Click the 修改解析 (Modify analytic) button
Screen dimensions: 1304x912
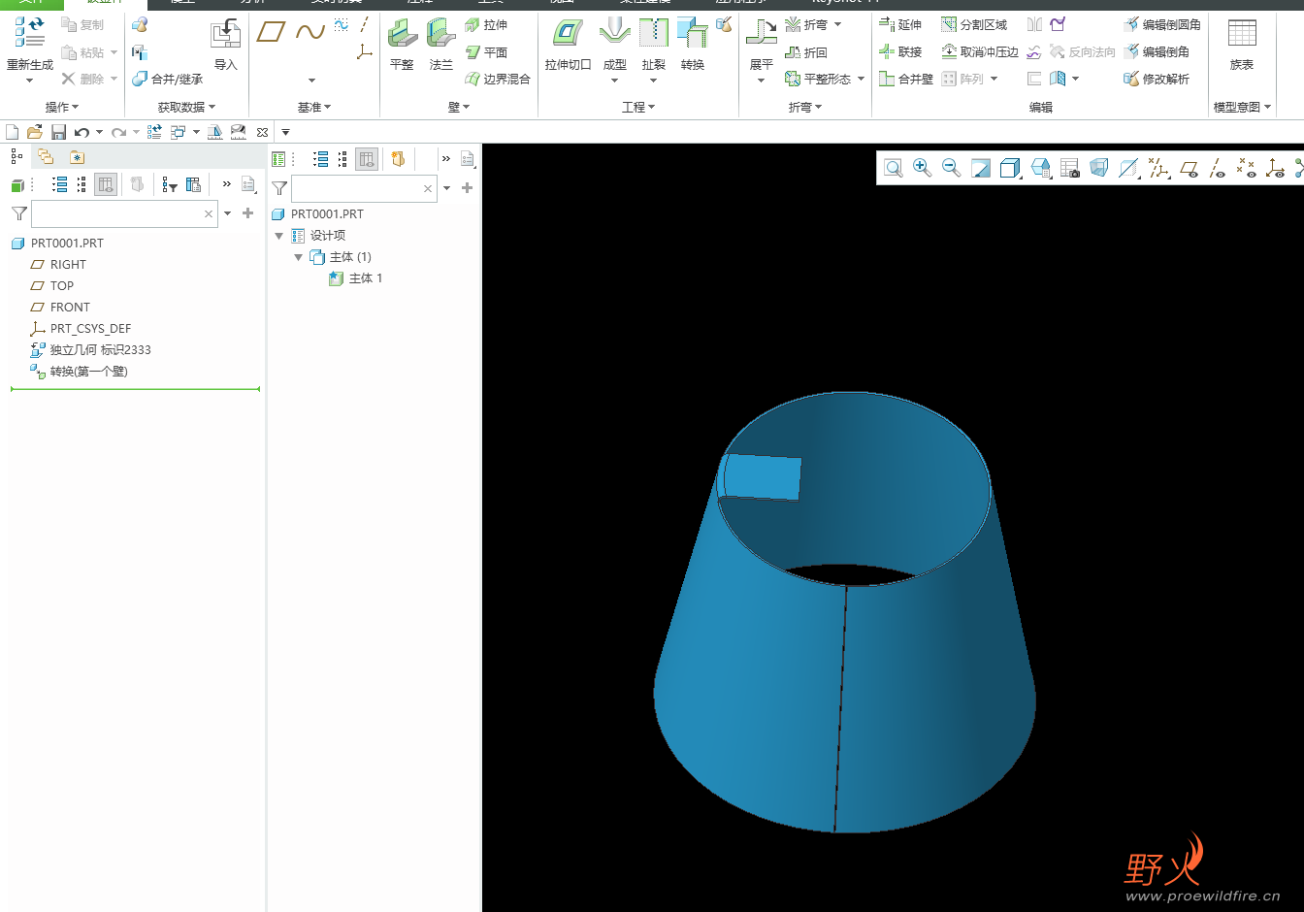pos(1157,79)
